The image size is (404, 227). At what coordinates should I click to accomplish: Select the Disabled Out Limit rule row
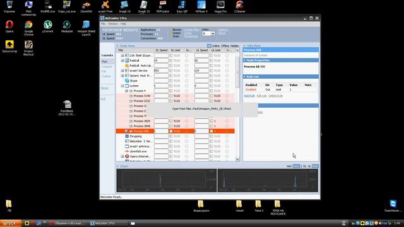click(280, 90)
